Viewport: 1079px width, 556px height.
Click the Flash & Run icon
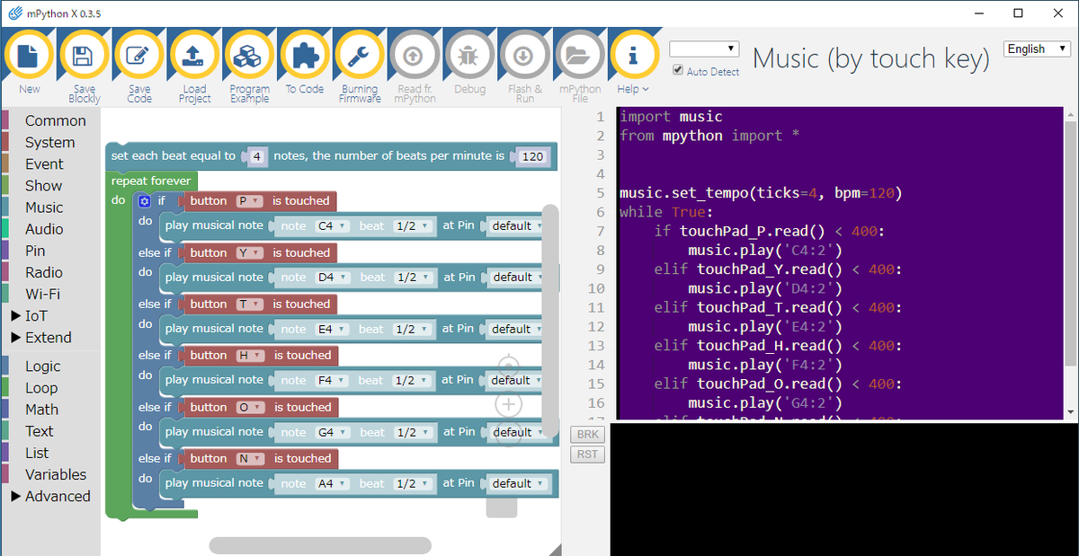point(525,56)
